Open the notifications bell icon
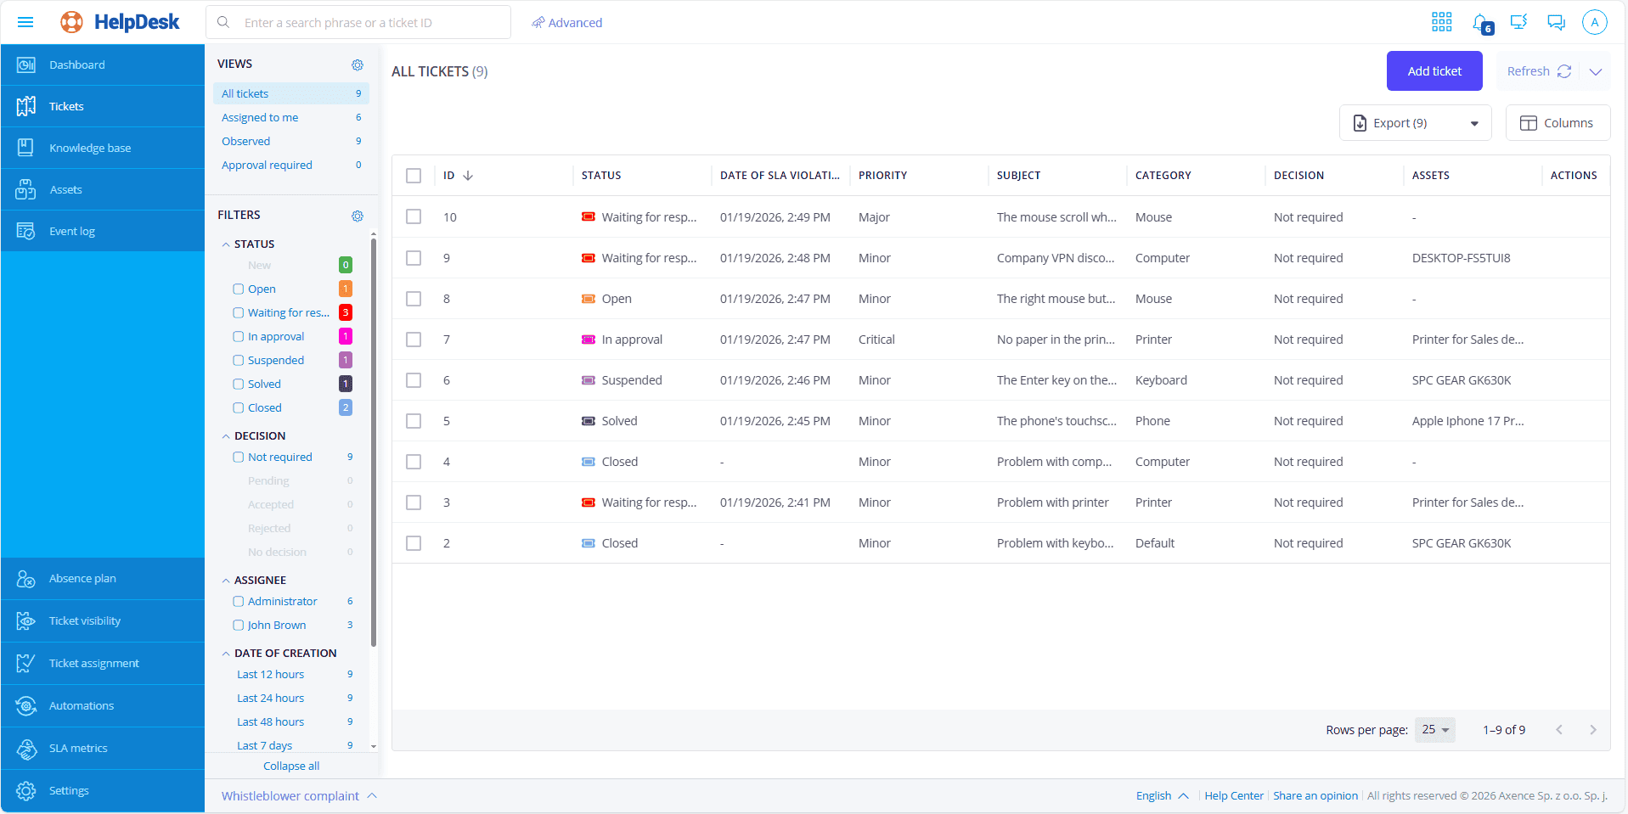The width and height of the screenshot is (1628, 814). coord(1480,23)
